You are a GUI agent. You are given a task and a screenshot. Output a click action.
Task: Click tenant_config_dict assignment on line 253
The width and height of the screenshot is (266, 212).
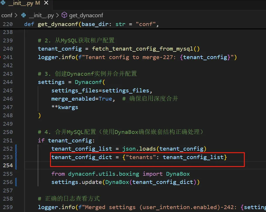click(x=139, y=157)
